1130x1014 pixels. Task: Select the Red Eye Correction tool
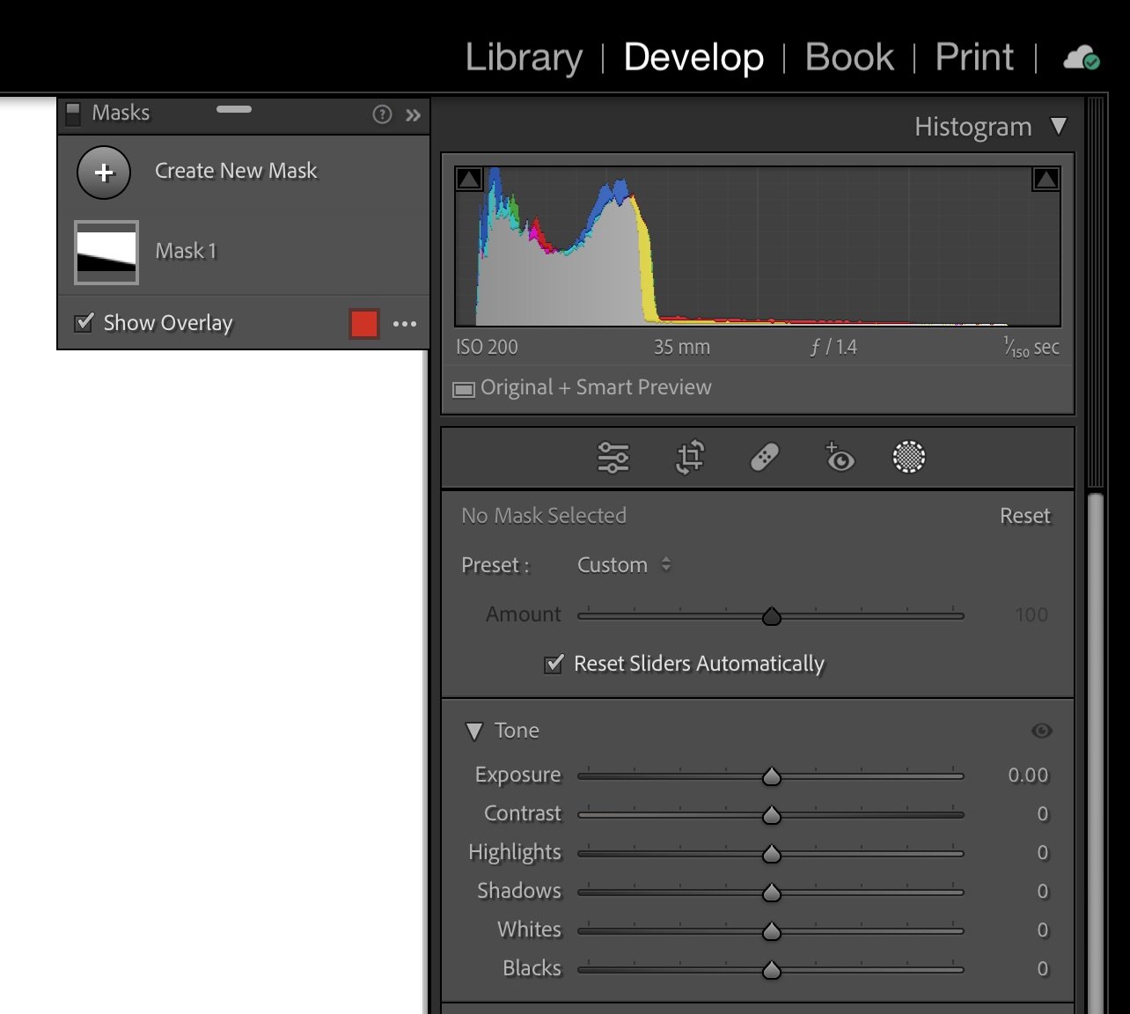[x=840, y=458]
